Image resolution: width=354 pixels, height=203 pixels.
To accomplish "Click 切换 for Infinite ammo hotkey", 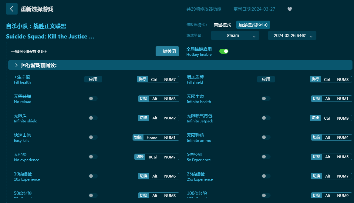I will click(x=316, y=137).
